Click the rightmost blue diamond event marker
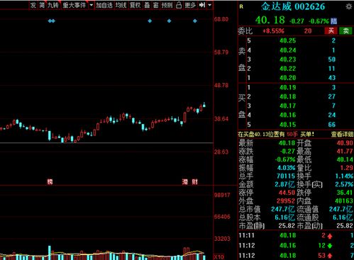354x260 pixels. click(x=195, y=21)
